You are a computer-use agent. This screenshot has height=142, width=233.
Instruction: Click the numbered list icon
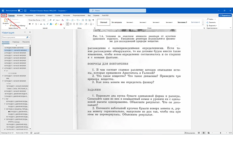73,20
